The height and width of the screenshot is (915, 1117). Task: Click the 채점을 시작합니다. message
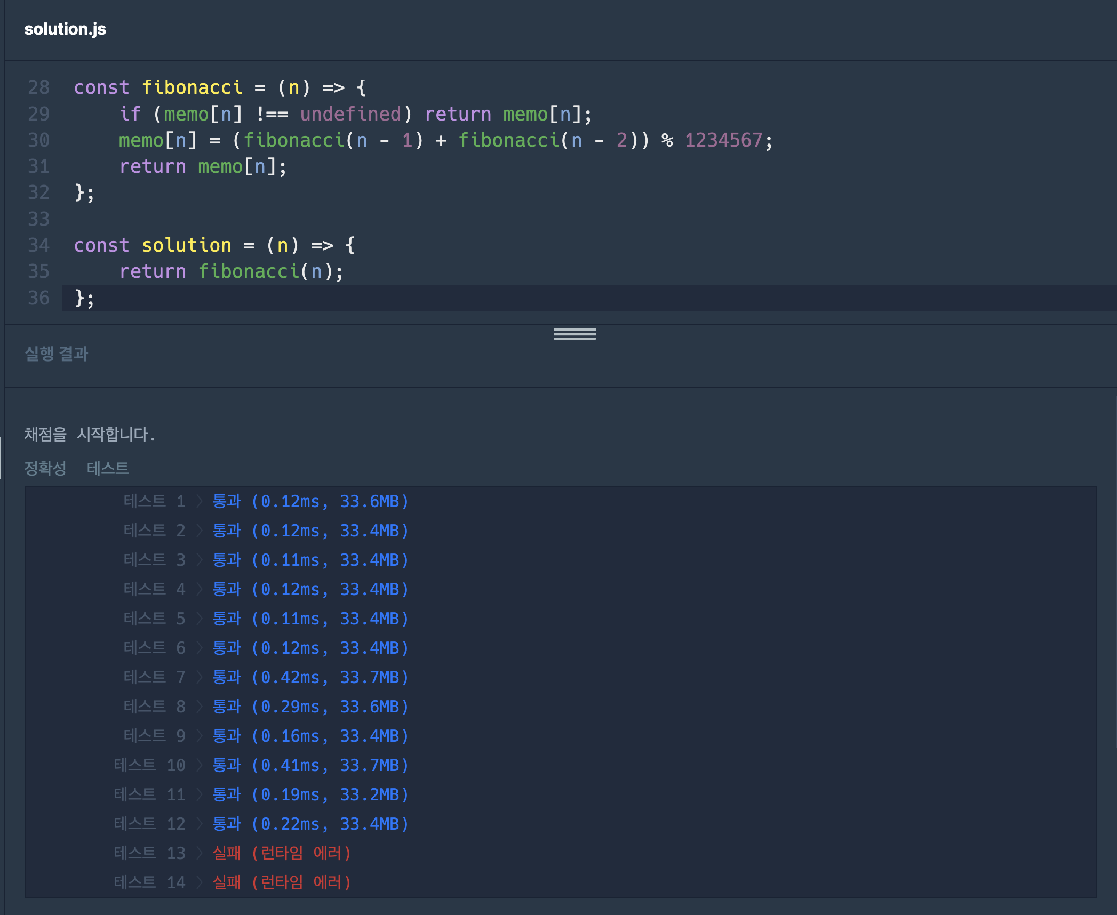[x=90, y=434]
